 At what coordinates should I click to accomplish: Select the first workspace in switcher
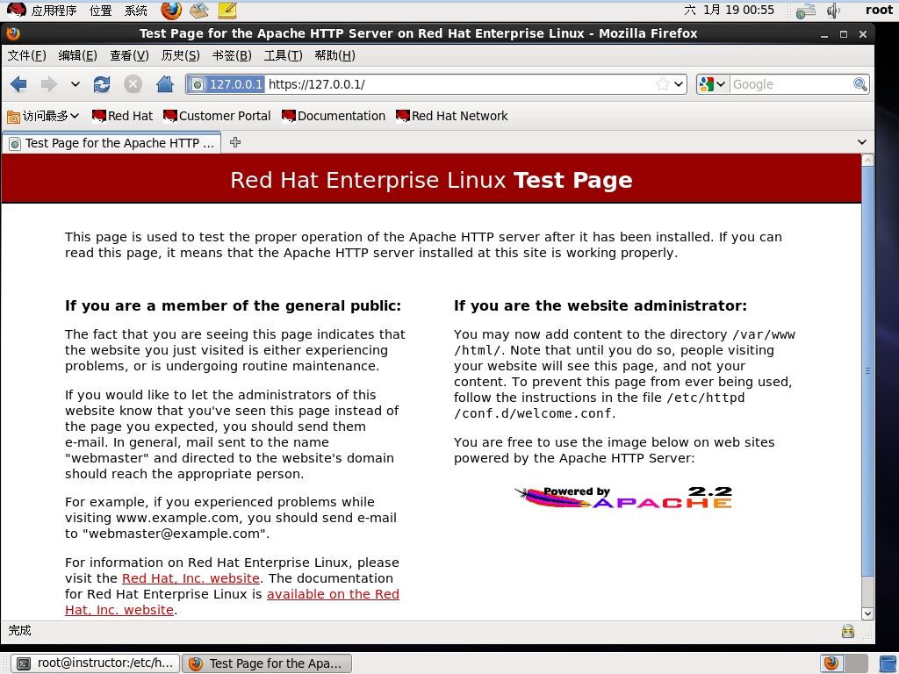coord(832,663)
